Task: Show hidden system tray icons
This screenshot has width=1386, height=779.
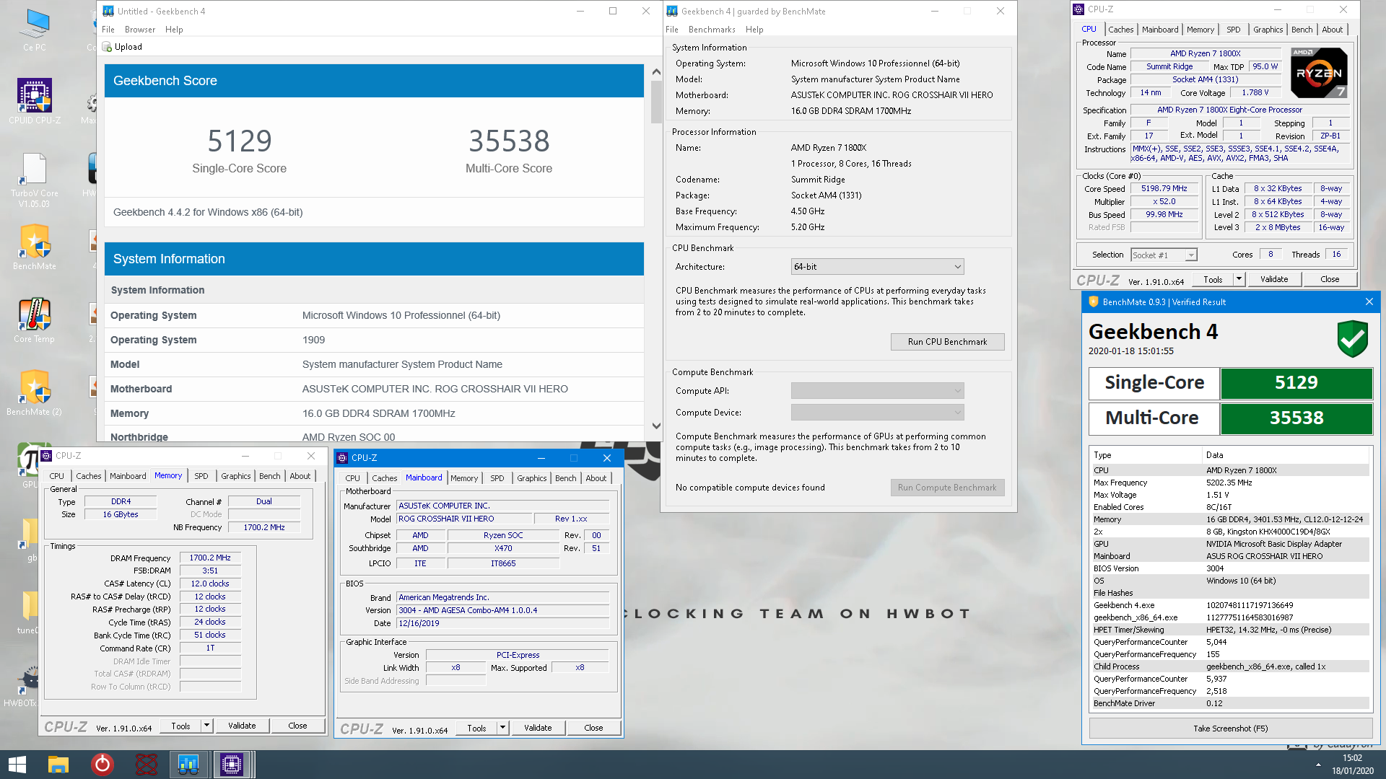Action: [1318, 765]
